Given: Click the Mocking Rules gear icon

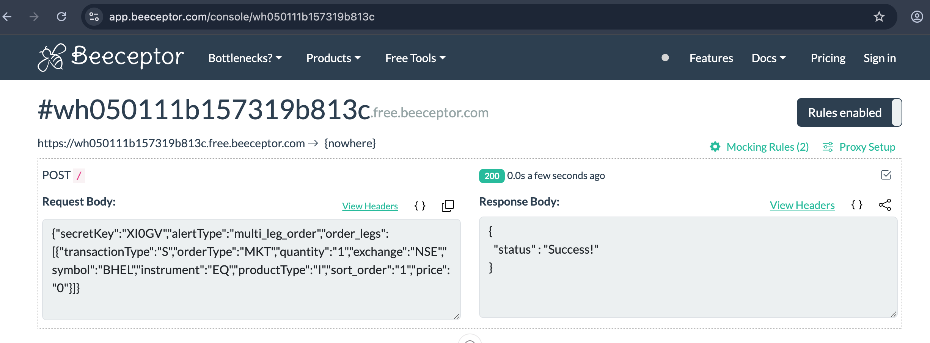Looking at the screenshot, I should (x=715, y=147).
